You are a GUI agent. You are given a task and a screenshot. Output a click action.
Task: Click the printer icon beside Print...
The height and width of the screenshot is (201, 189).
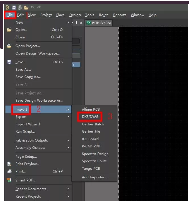pyautogui.click(x=9, y=171)
